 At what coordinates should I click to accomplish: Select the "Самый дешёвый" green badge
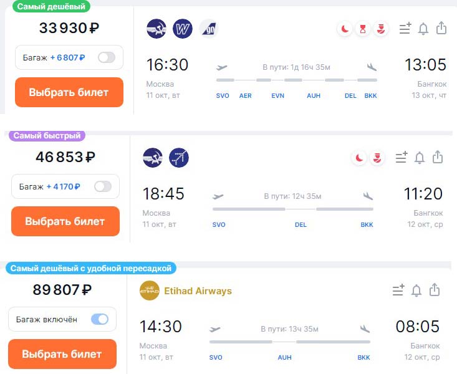pyautogui.click(x=51, y=6)
